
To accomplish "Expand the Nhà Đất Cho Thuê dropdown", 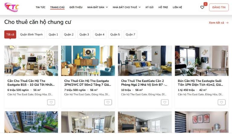I will pos(127,7).
